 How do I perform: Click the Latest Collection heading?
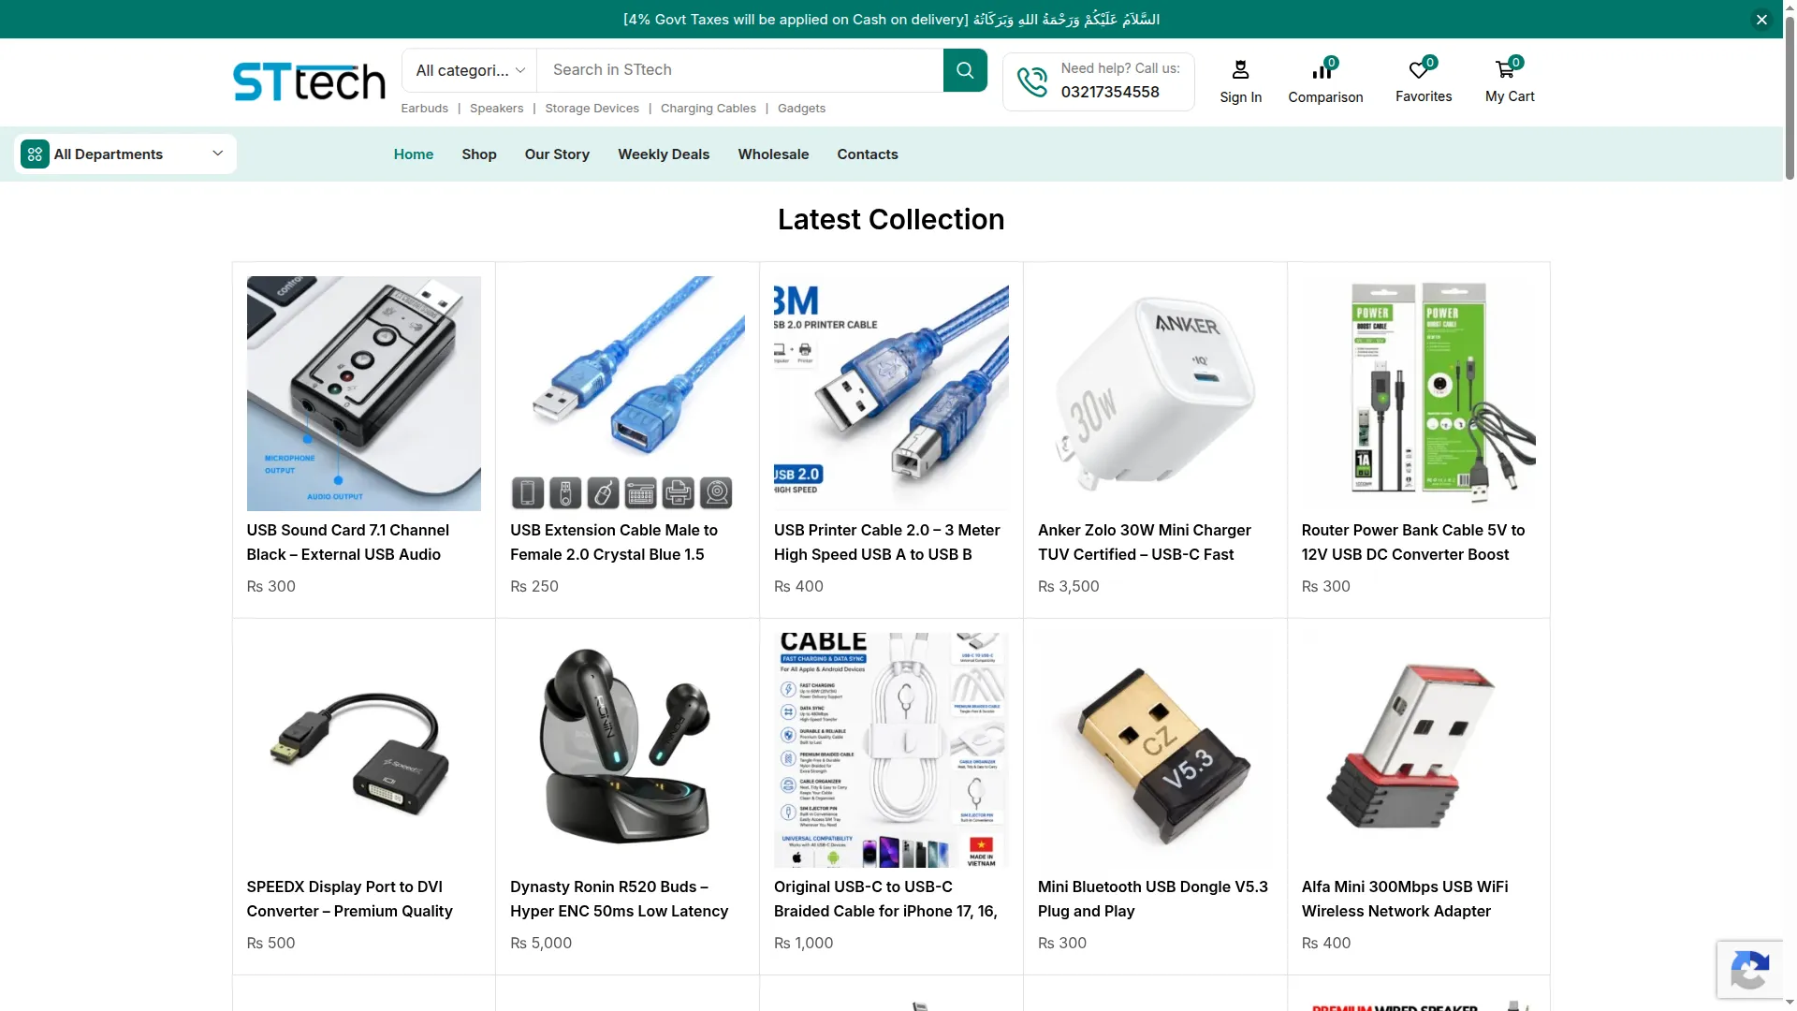pos(891,219)
